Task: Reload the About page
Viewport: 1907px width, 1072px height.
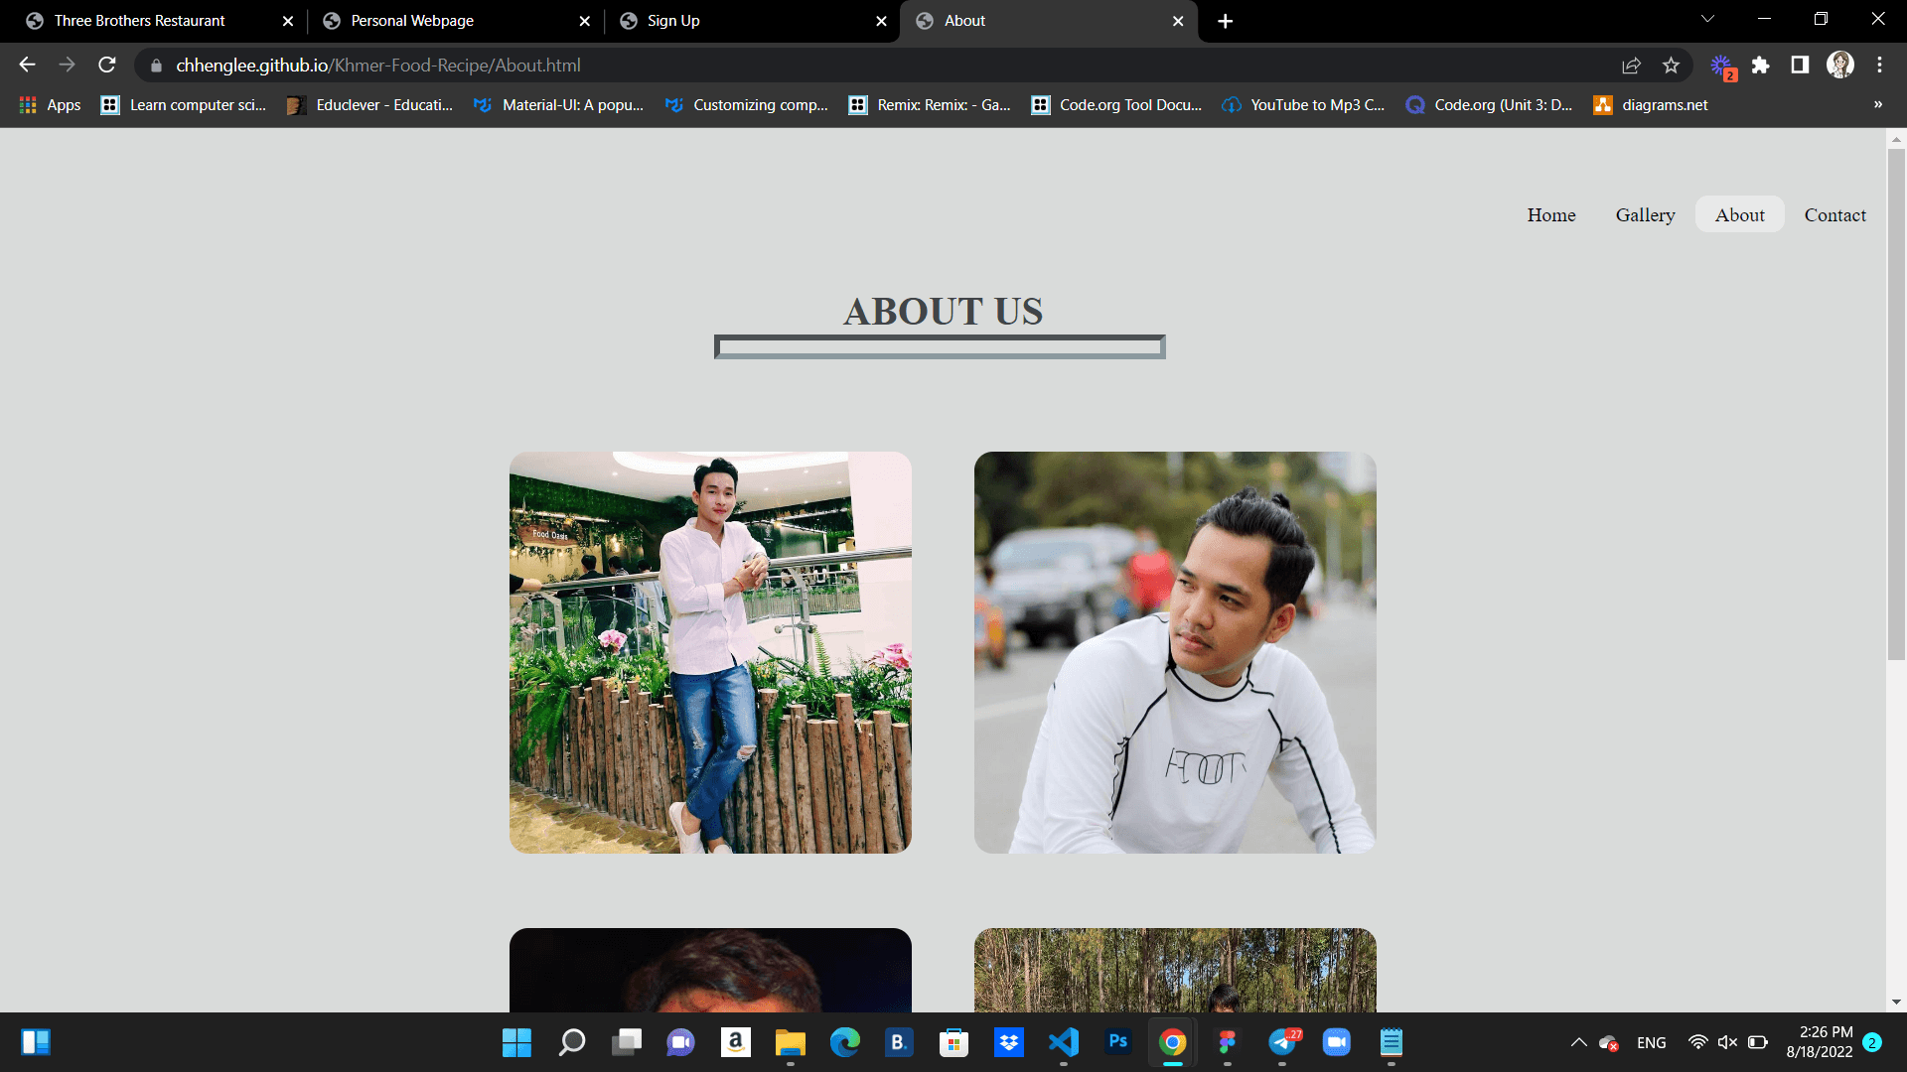Action: [x=107, y=65]
